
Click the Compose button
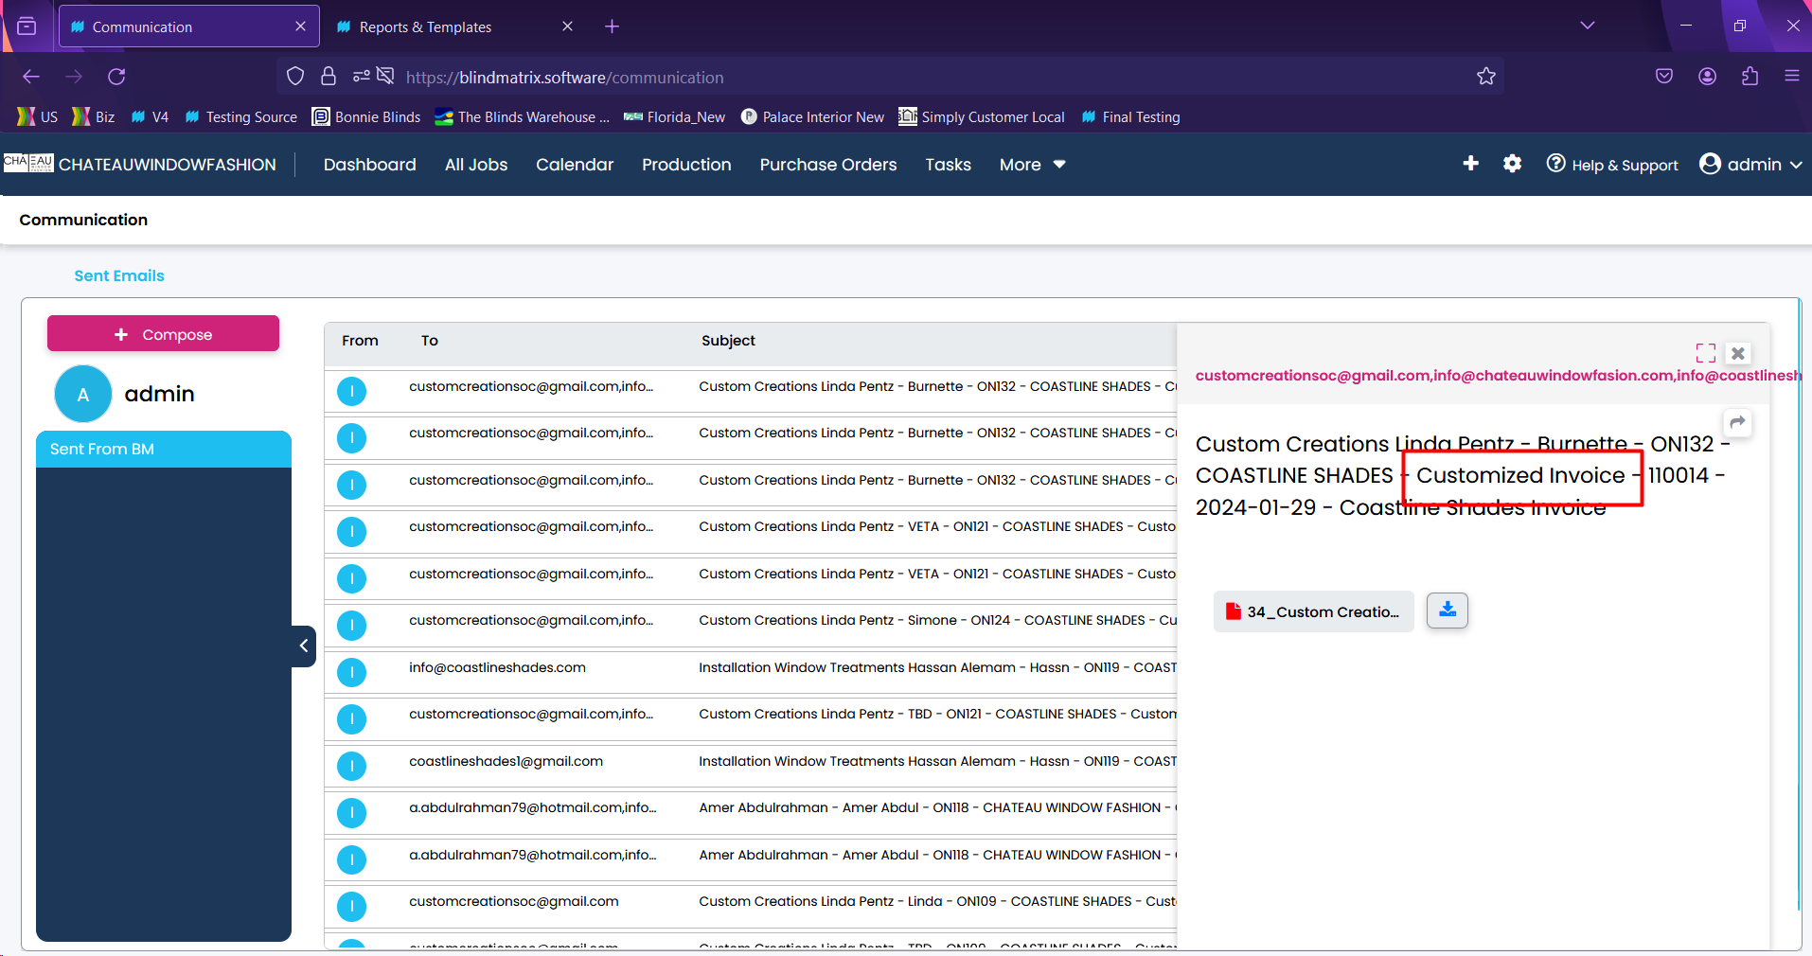pos(163,334)
